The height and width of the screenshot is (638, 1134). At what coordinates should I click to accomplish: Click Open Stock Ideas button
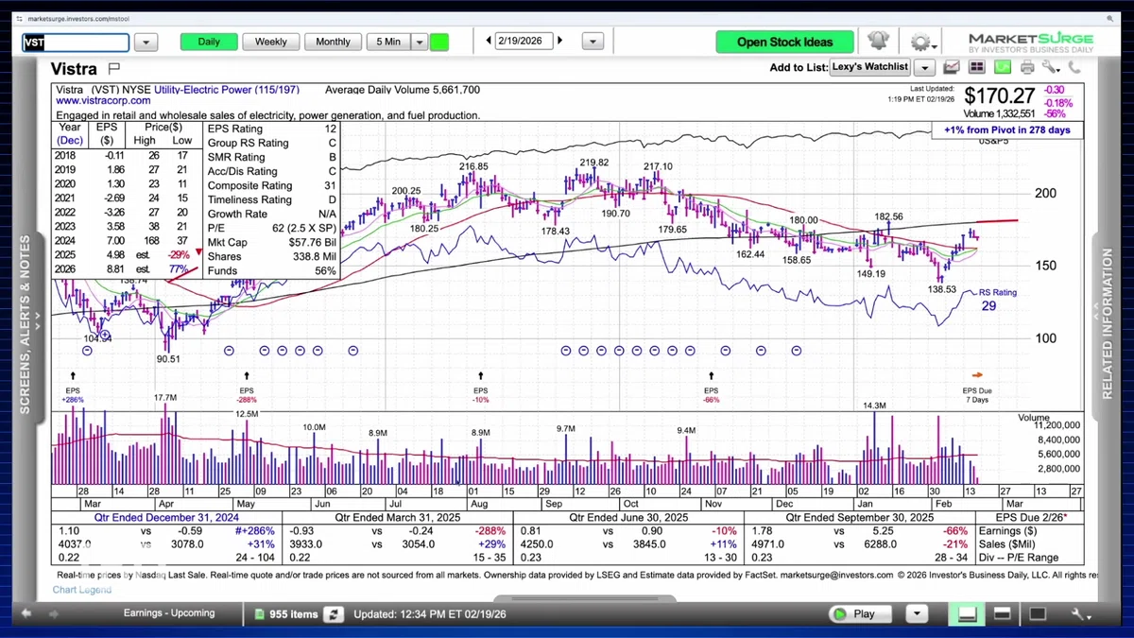tap(784, 42)
